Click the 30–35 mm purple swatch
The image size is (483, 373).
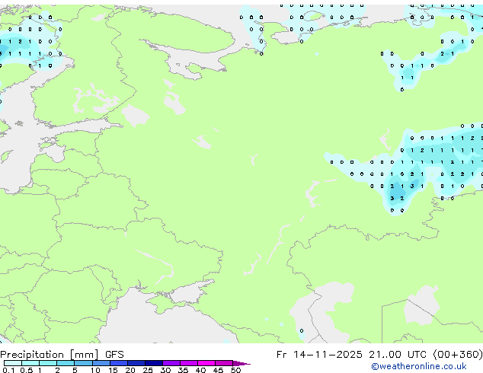tap(171, 363)
